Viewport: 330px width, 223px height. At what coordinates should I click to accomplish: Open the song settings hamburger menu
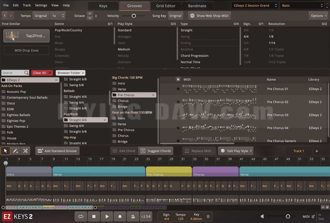(x=208, y=216)
